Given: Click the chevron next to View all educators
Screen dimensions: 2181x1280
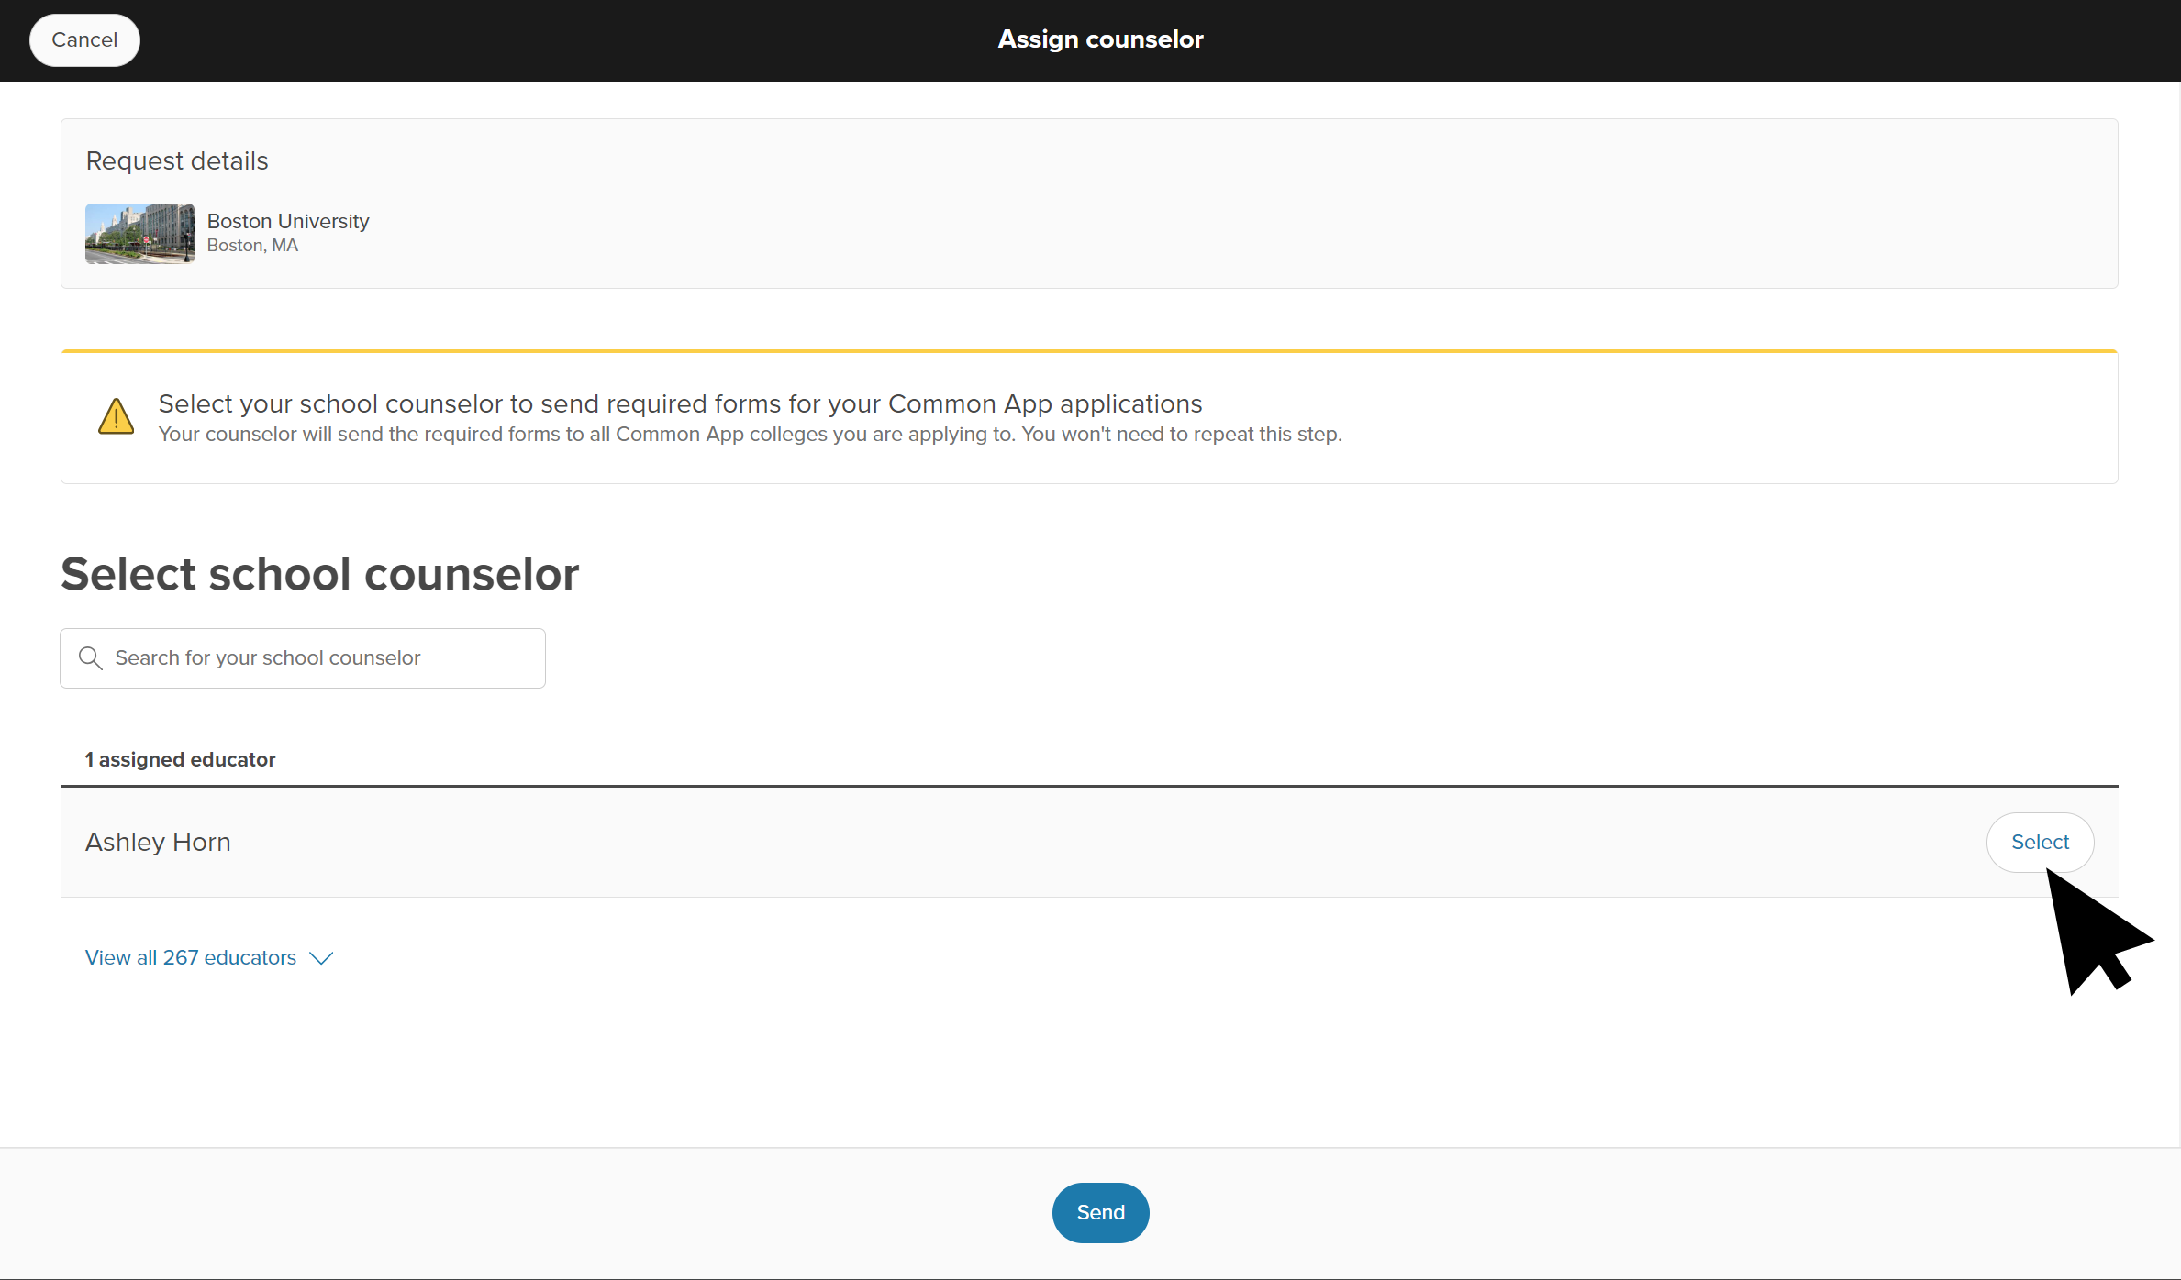Looking at the screenshot, I should 320,958.
